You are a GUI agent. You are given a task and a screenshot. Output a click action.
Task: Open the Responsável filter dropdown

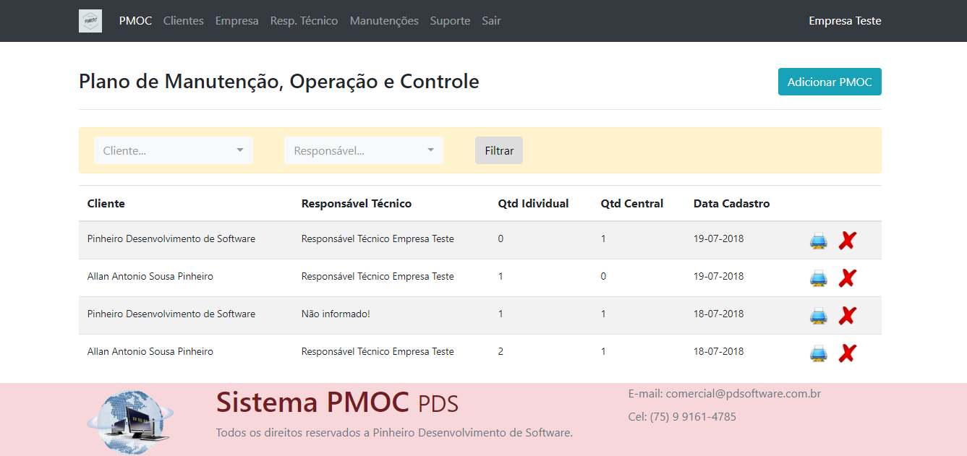363,150
